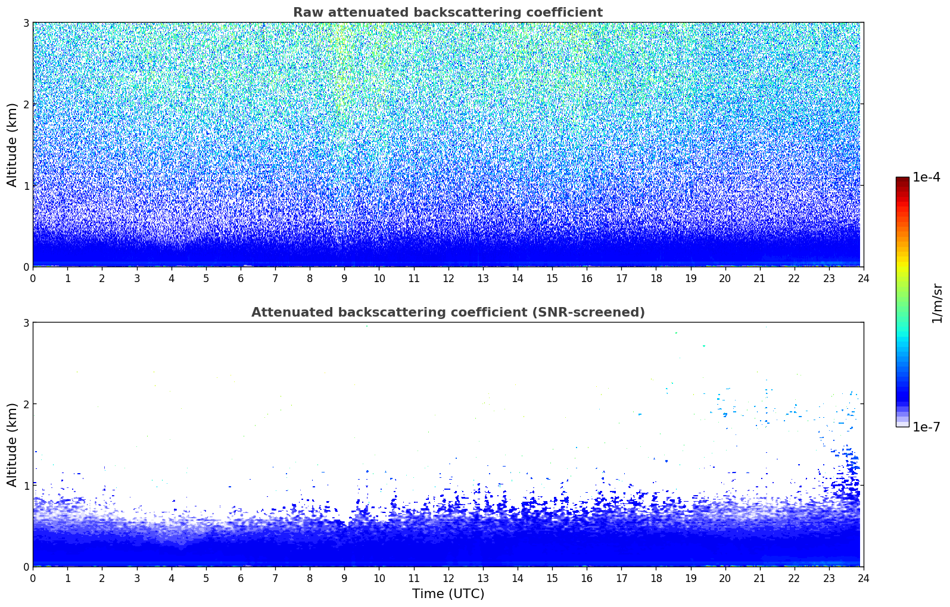Image resolution: width=950 pixels, height=607 pixels.
Task: Click altitude tick '3' on the top plot
Action: pyautogui.click(x=26, y=23)
